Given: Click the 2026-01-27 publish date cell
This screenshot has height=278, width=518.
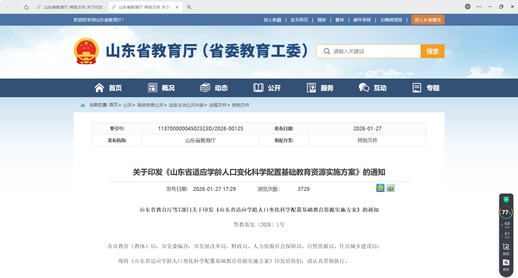Looking at the screenshot, I should (367, 129).
